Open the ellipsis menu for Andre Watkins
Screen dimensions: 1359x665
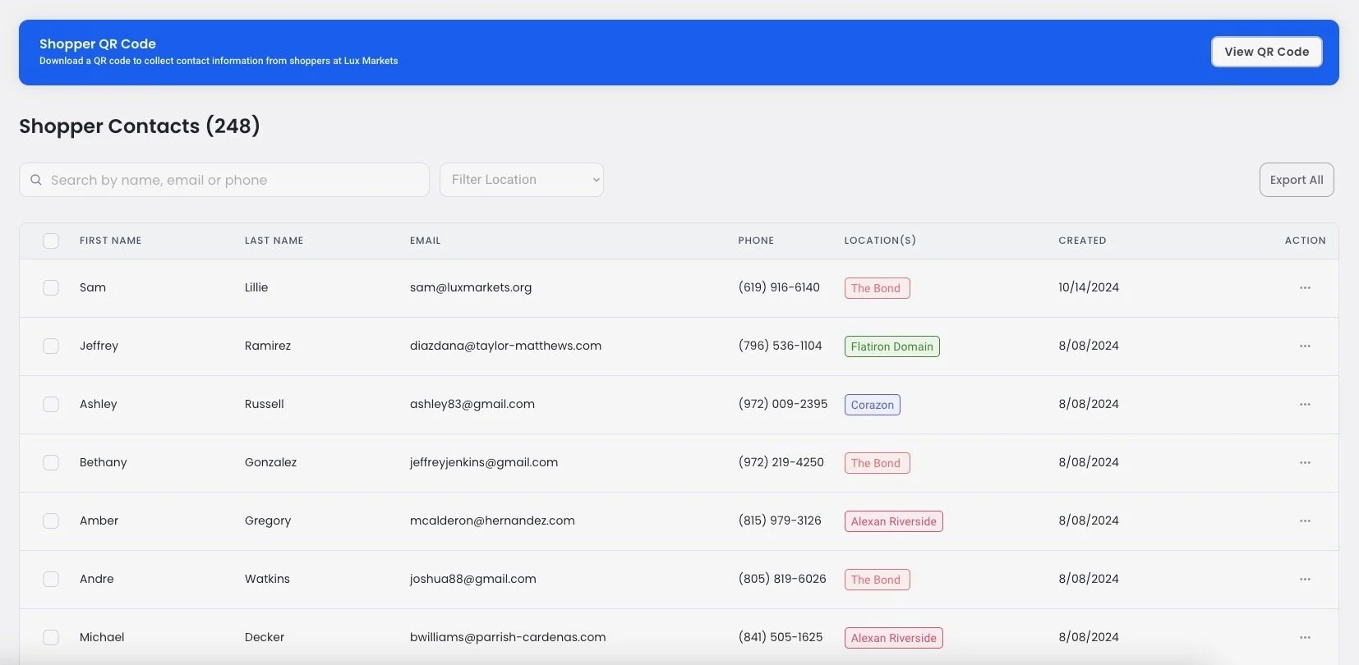(1305, 580)
